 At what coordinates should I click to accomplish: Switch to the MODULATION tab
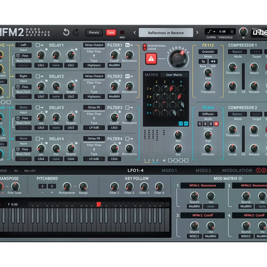coord(237,171)
